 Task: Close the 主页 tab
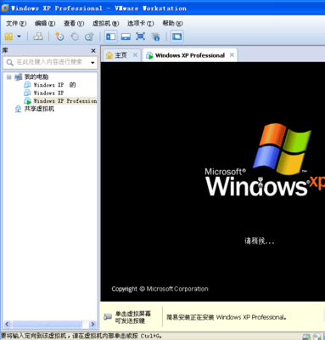pos(135,55)
